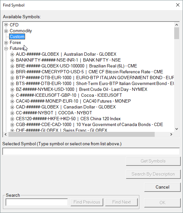The width and height of the screenshot is (183, 213).
Task: Select BANK NIFTY - NSE row
Action: pos(68,60)
